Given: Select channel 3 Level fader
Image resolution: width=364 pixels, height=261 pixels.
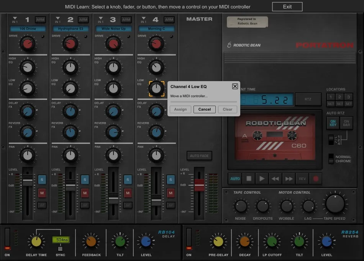Looking at the screenshot, I should pyautogui.click(x=113, y=199).
